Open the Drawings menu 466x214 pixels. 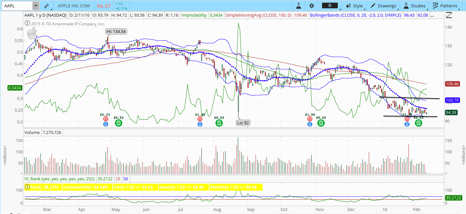coord(383,6)
